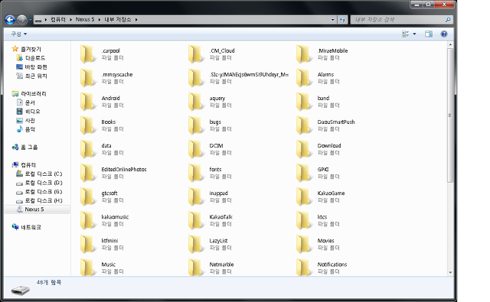Click the change view icon
This screenshot has height=302, width=490.
point(405,34)
